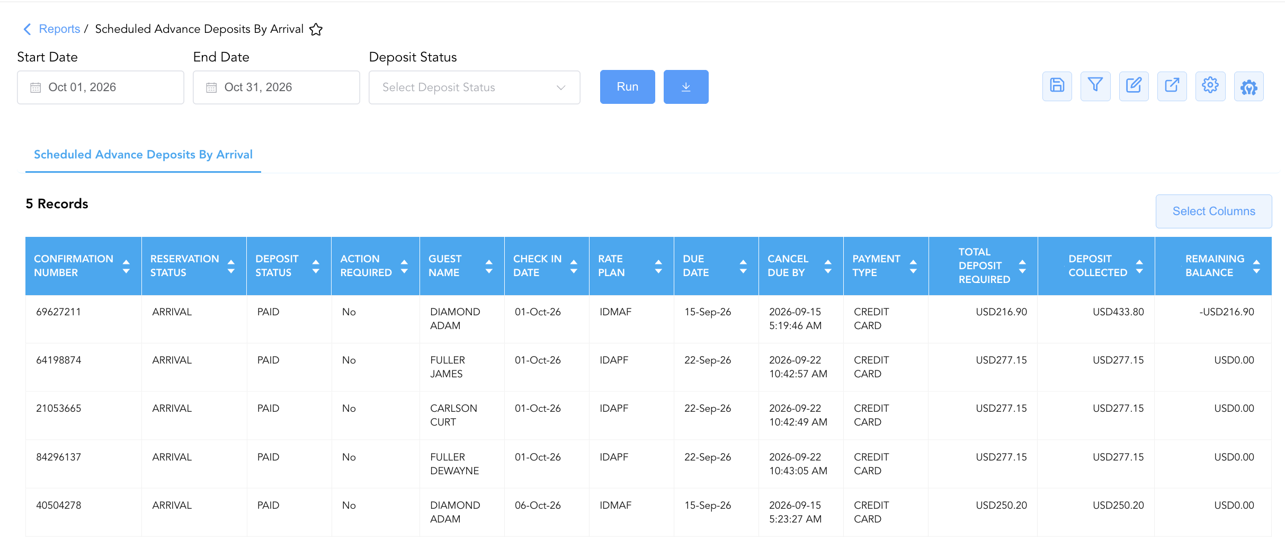
Task: Click deposit collected USD433.80 cell
Action: pyautogui.click(x=1118, y=312)
